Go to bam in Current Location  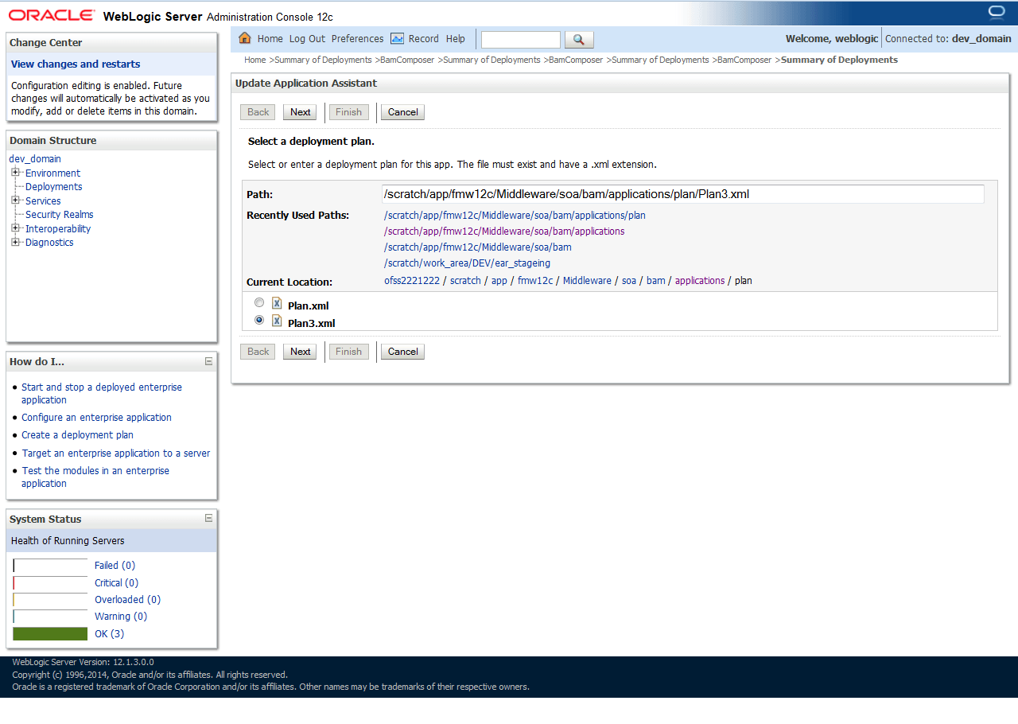click(x=655, y=281)
